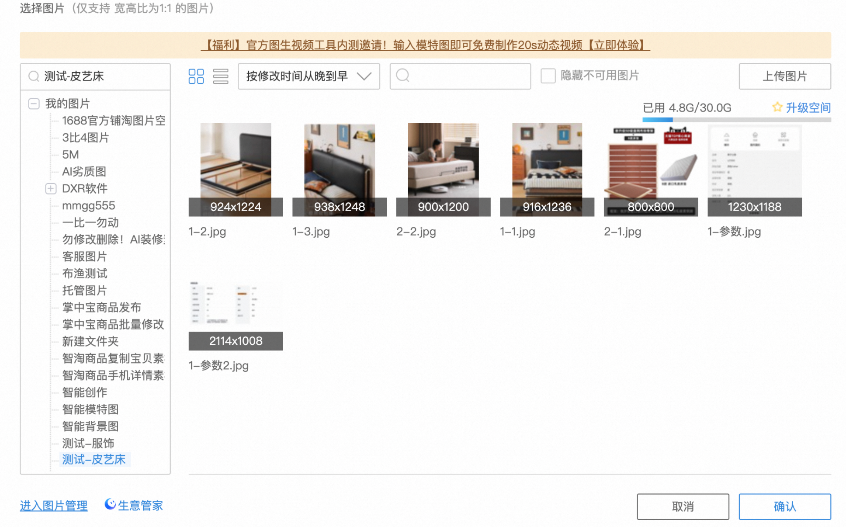
Task: Open folder 客服图片
Action: pyautogui.click(x=84, y=257)
